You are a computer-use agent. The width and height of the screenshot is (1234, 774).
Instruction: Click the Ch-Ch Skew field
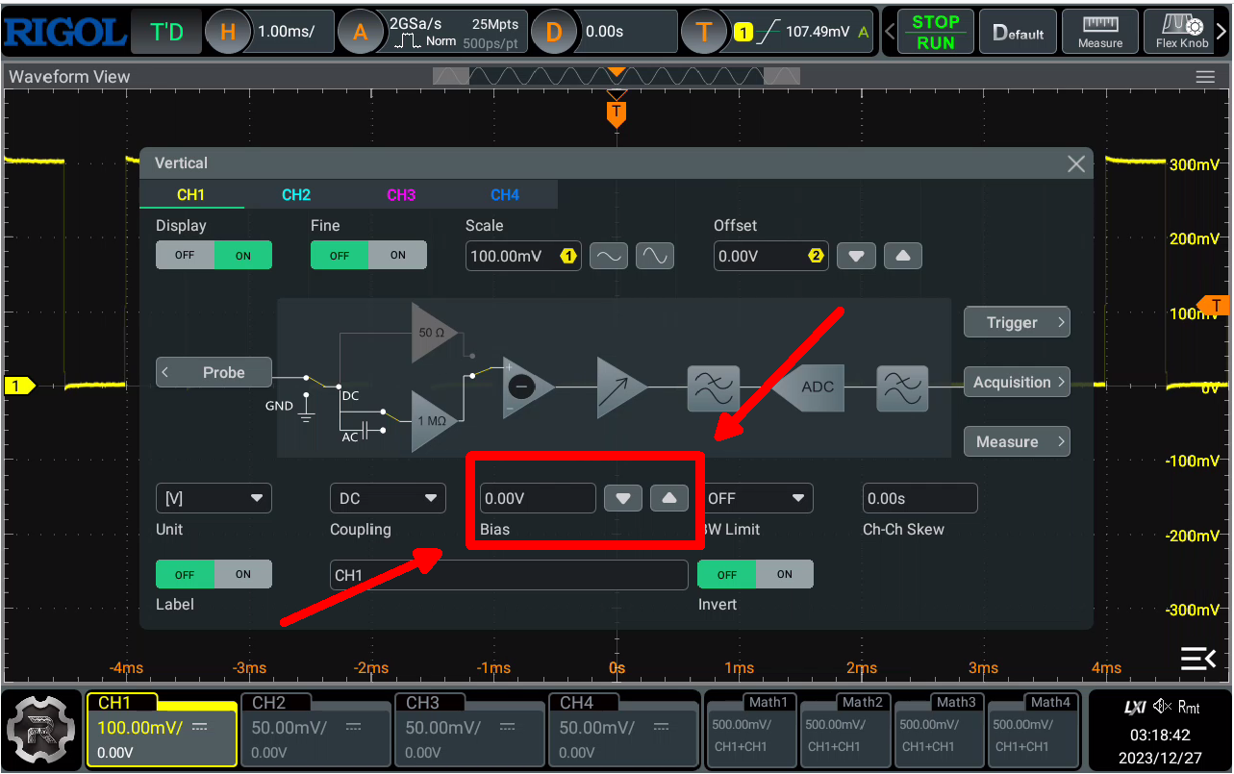coord(920,498)
